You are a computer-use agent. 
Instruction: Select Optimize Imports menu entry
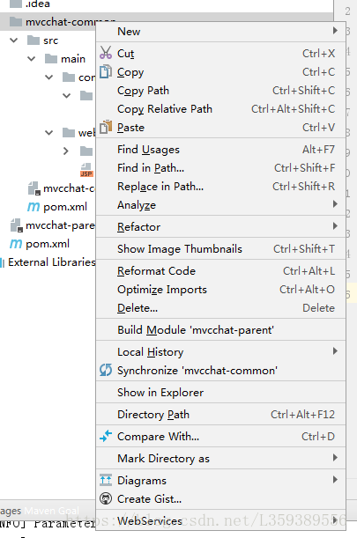tap(220, 289)
